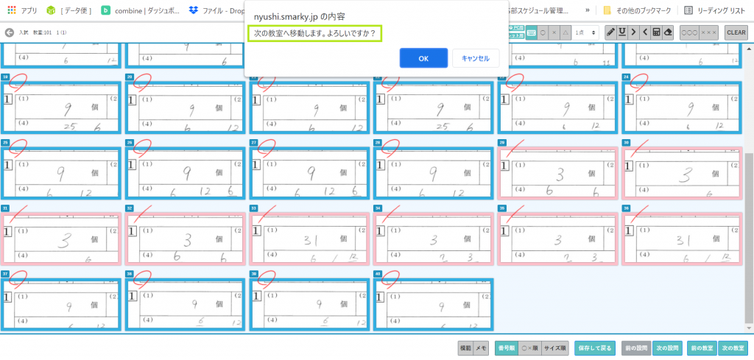Image resolution: width=754 pixels, height=360 pixels.
Task: Select answer card number 24
Action: 682,107
